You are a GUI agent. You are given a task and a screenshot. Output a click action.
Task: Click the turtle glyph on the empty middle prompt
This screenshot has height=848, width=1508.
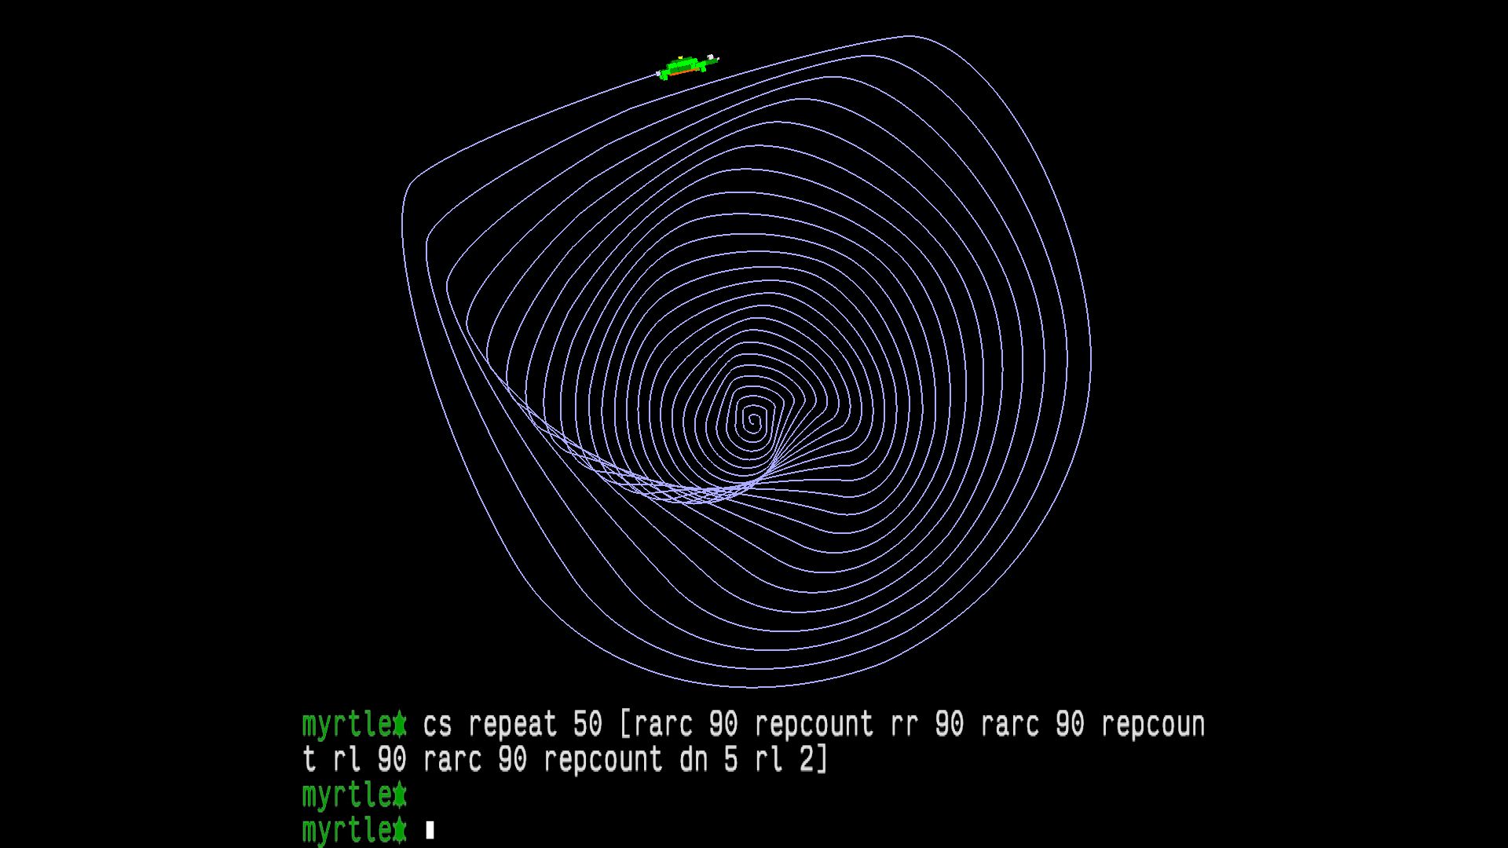400,795
